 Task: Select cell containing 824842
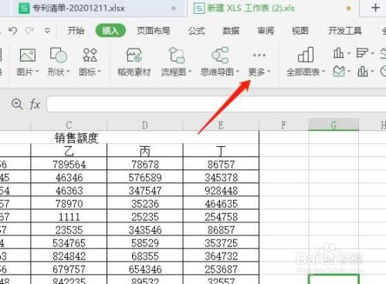tap(69, 256)
